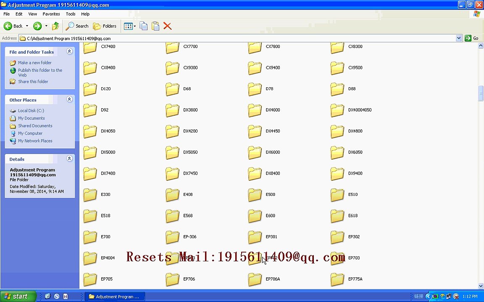This screenshot has width=484, height=302.
Task: Collapse the Other Places panel
Action: pyautogui.click(x=69, y=99)
